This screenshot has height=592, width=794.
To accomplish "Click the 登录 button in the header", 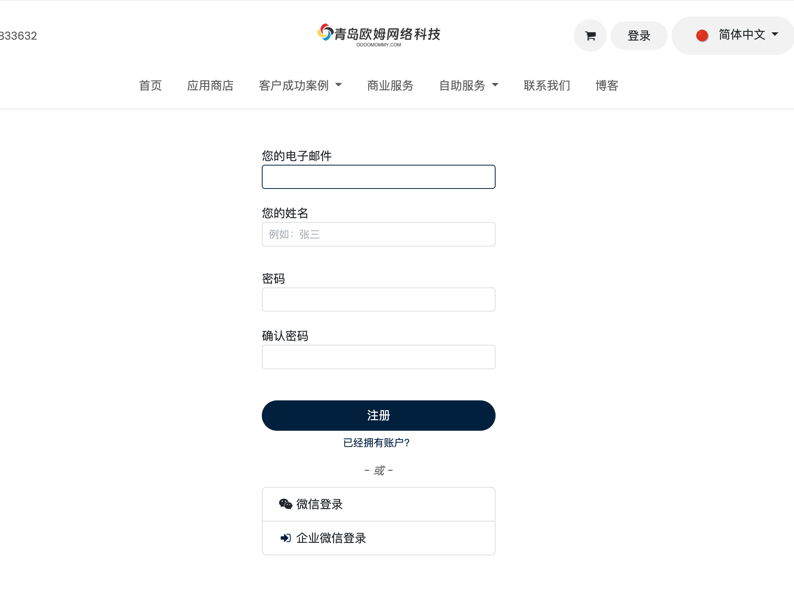I will coord(639,35).
